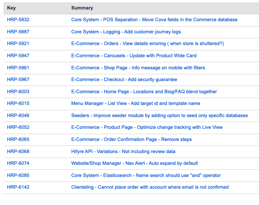Open the Hifyre API Variations summary
Viewport: 259px width, 205px height.
point(123,152)
